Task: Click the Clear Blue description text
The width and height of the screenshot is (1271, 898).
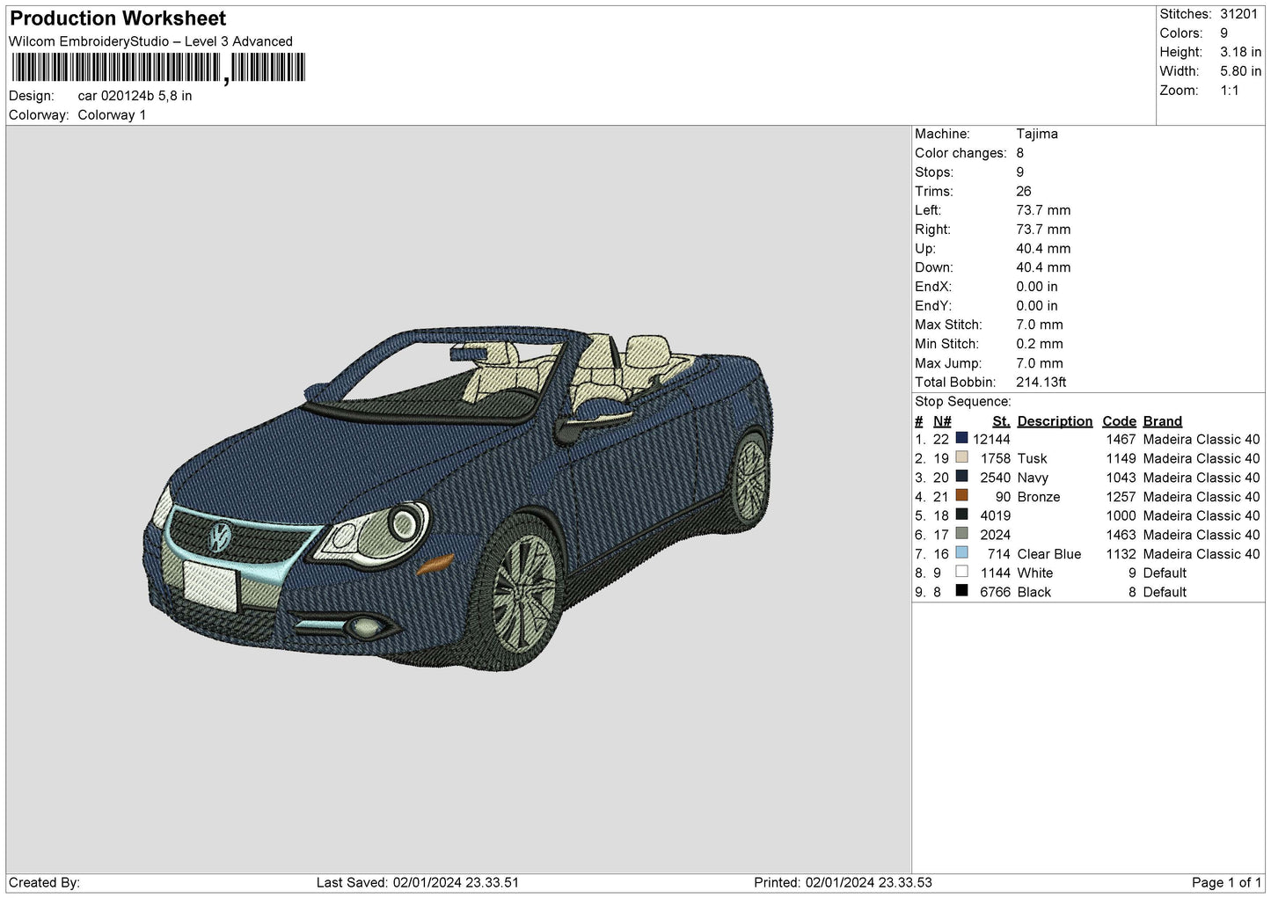Action: [1049, 554]
